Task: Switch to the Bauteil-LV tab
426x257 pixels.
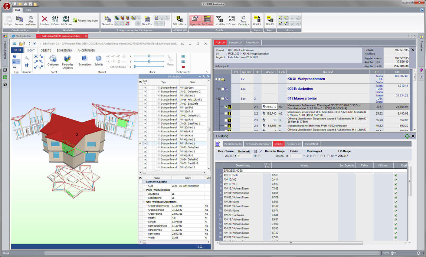Action: click(x=235, y=43)
